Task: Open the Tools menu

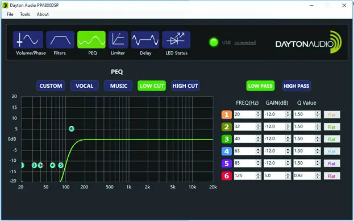Action: click(x=25, y=14)
